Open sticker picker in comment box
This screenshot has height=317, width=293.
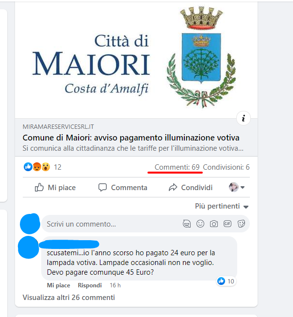(241, 224)
